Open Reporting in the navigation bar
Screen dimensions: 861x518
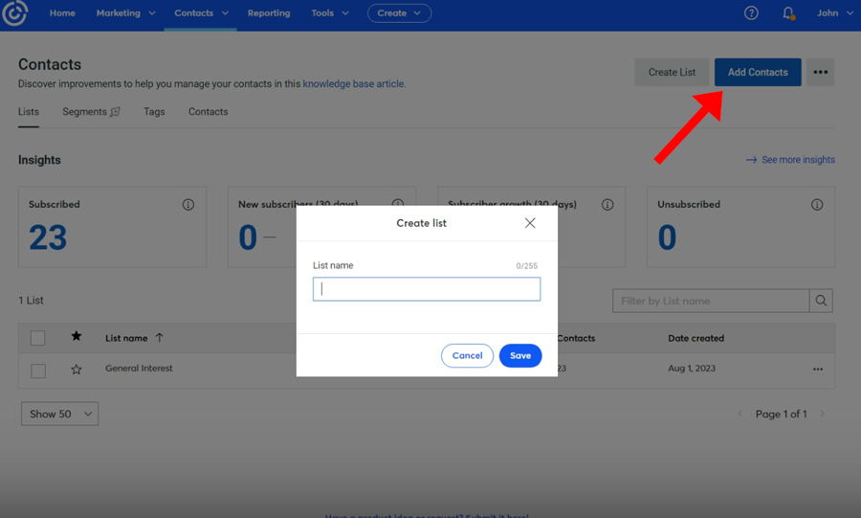click(x=269, y=12)
